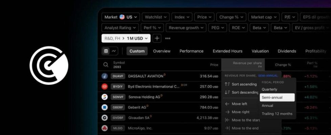The height and width of the screenshot is (135, 331).
Task: Choose Sort ascending in the column menu
Action: click(x=241, y=84)
